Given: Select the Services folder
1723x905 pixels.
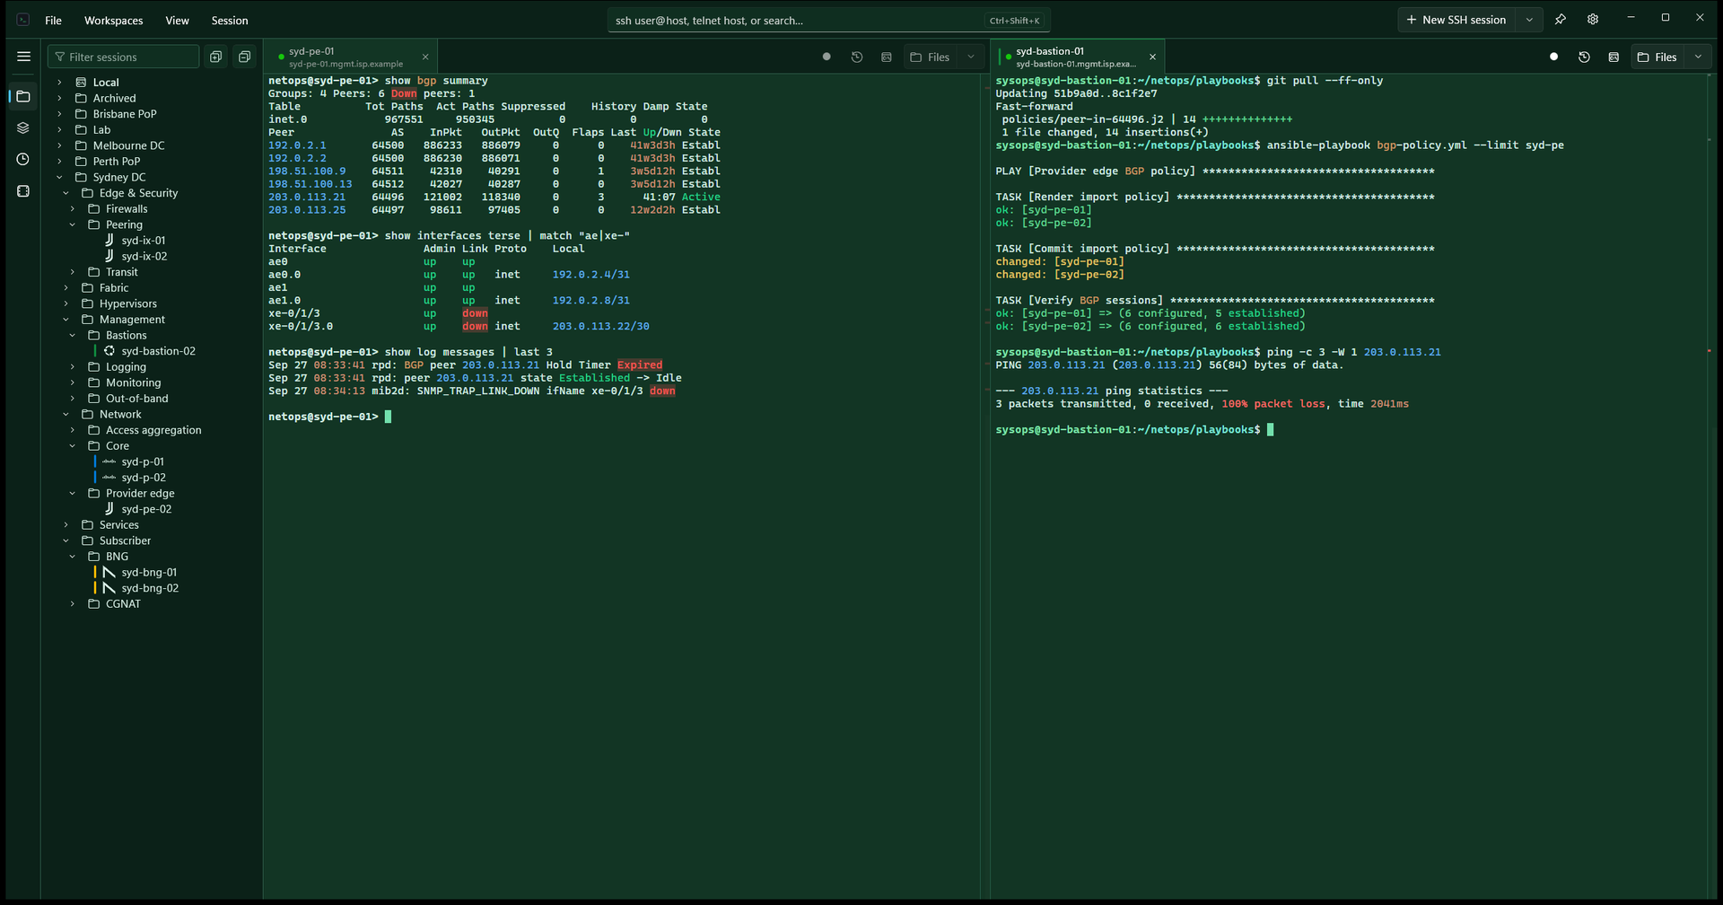Looking at the screenshot, I should click(x=118, y=525).
